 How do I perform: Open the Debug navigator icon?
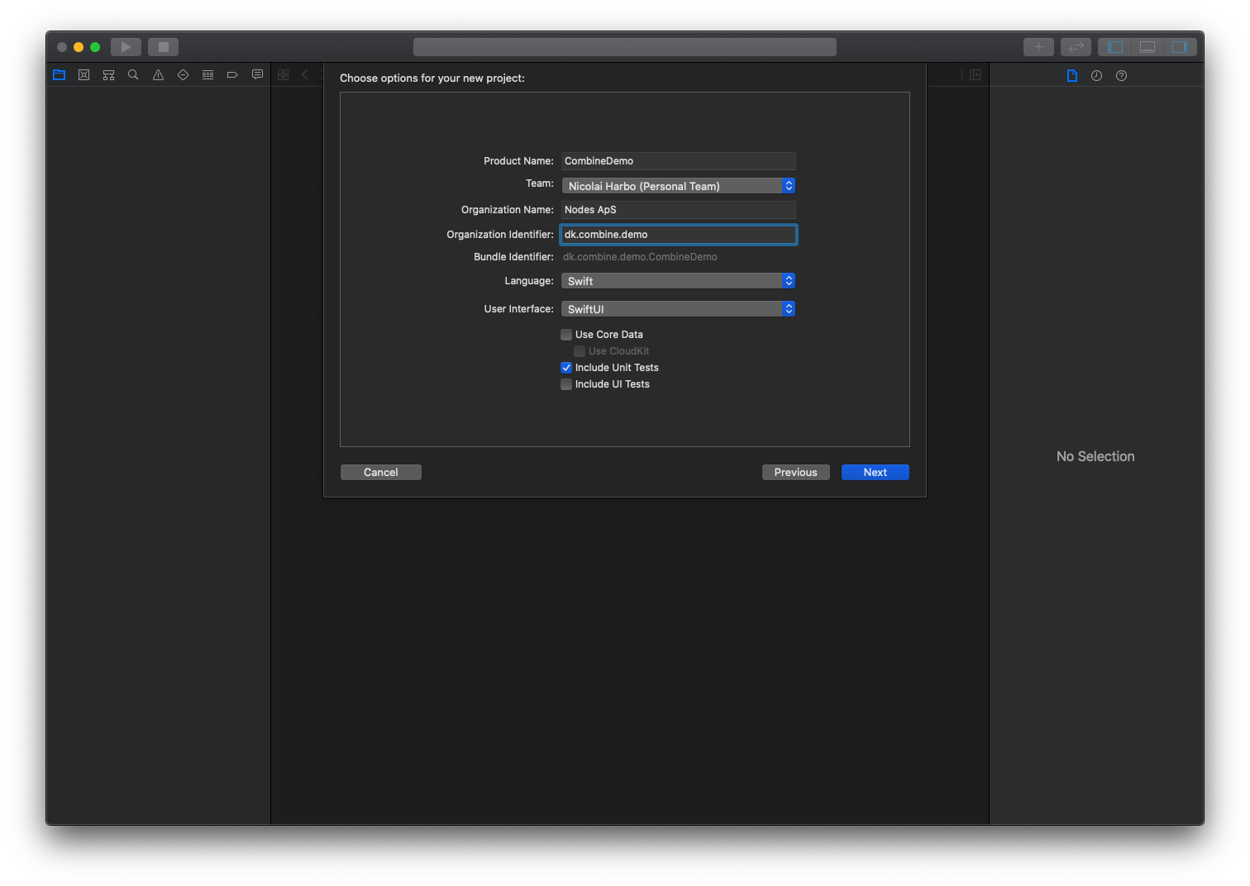tap(208, 75)
